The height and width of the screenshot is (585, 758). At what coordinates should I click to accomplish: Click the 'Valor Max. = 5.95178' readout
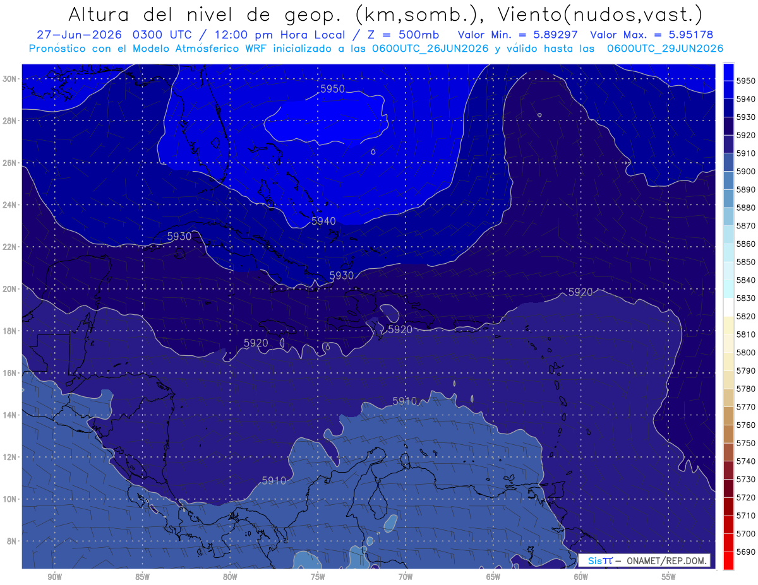click(651, 35)
